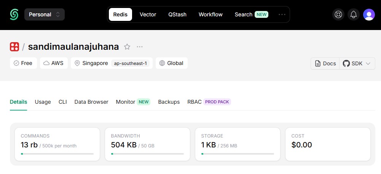Star the sandimaulanajuhana database
Viewport: 381px width, 174px height.
click(x=127, y=47)
